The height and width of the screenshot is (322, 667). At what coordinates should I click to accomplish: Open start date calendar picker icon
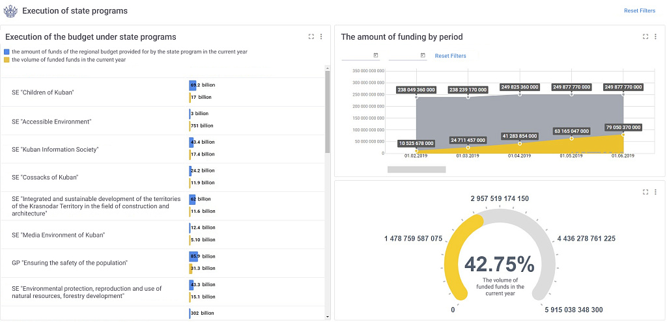tap(376, 55)
